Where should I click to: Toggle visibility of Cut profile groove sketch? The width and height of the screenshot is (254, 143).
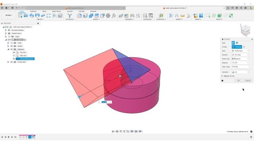pyautogui.click(x=14, y=59)
